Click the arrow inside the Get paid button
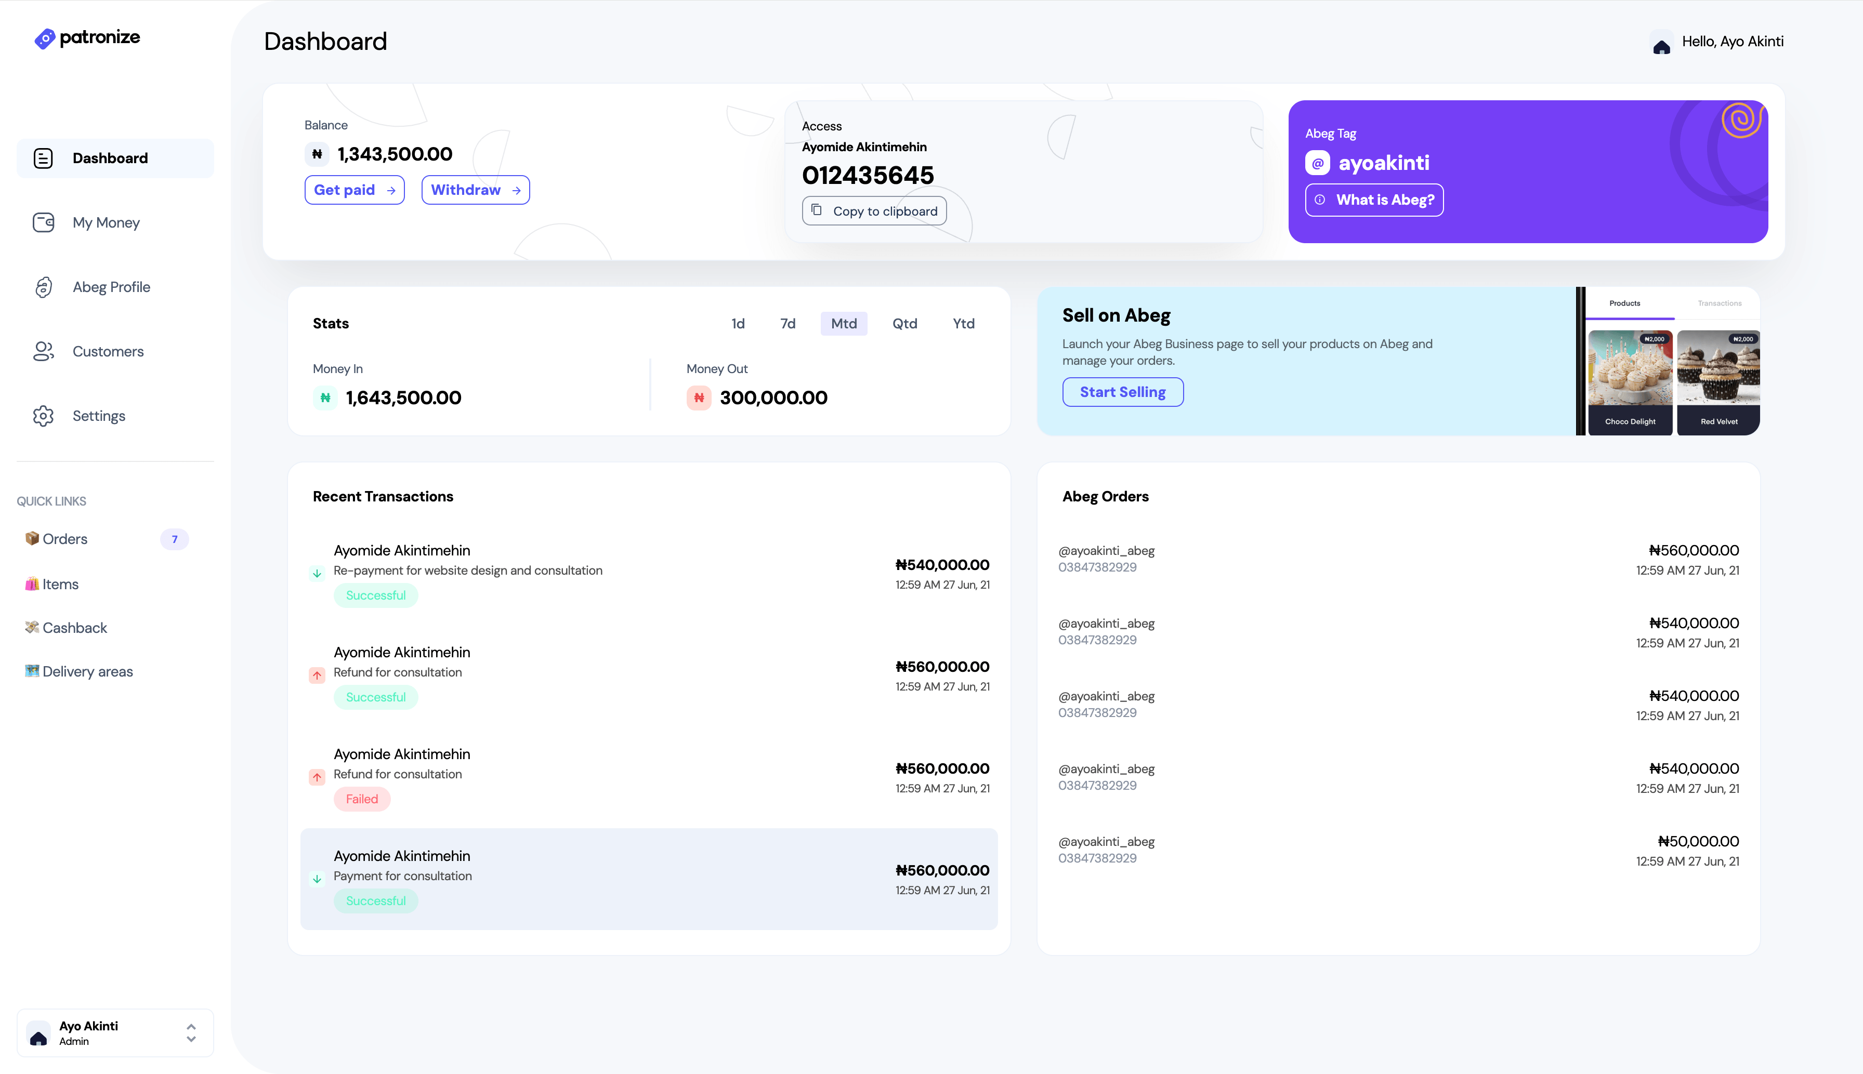The height and width of the screenshot is (1074, 1863). click(391, 190)
